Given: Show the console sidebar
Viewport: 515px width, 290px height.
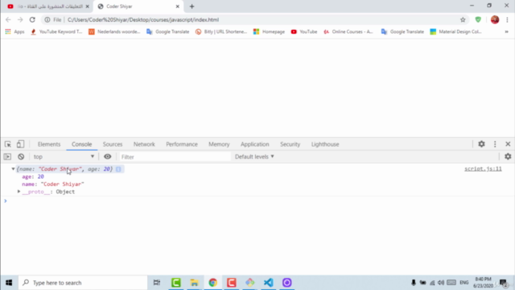Looking at the screenshot, I should (x=7, y=157).
